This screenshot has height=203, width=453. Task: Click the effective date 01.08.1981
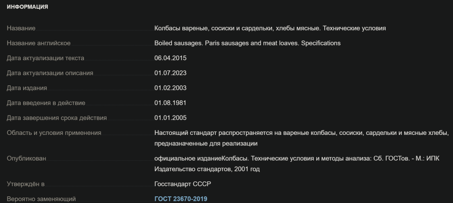pyautogui.click(x=170, y=103)
